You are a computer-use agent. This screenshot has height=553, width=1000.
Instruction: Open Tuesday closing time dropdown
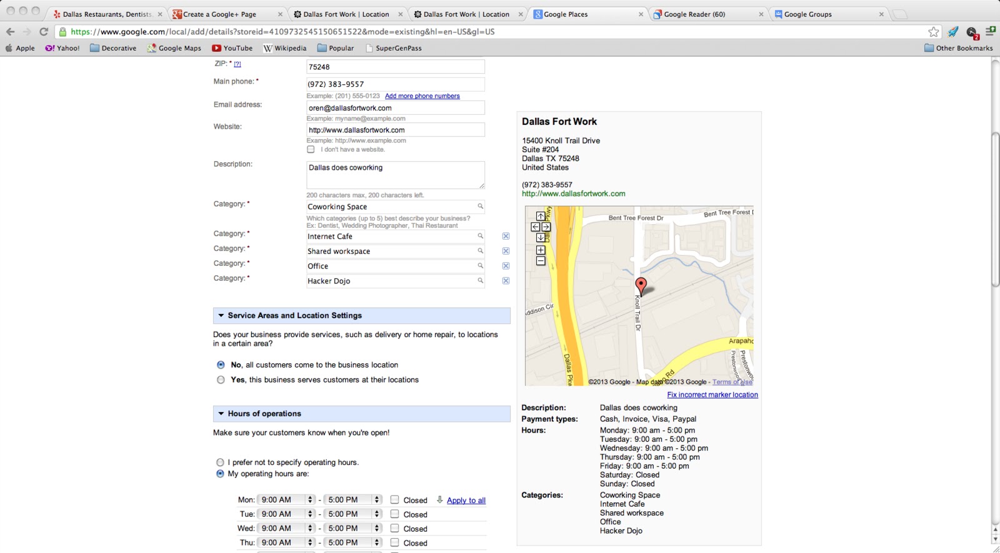(x=353, y=514)
